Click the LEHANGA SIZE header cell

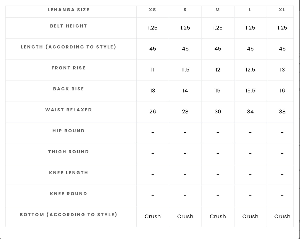(x=68, y=10)
